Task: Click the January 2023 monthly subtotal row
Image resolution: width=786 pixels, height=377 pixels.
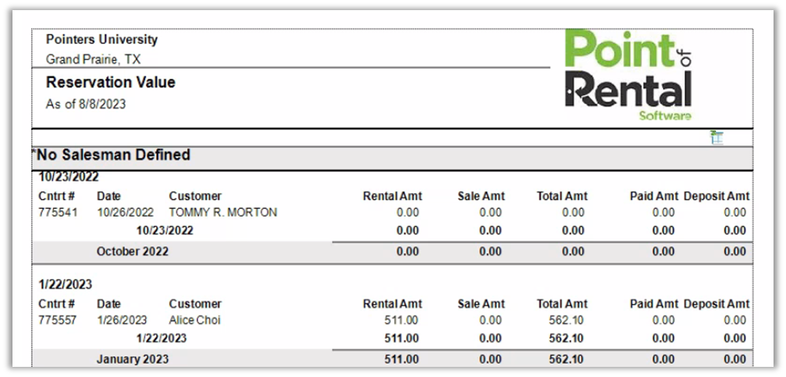Action: [x=132, y=359]
